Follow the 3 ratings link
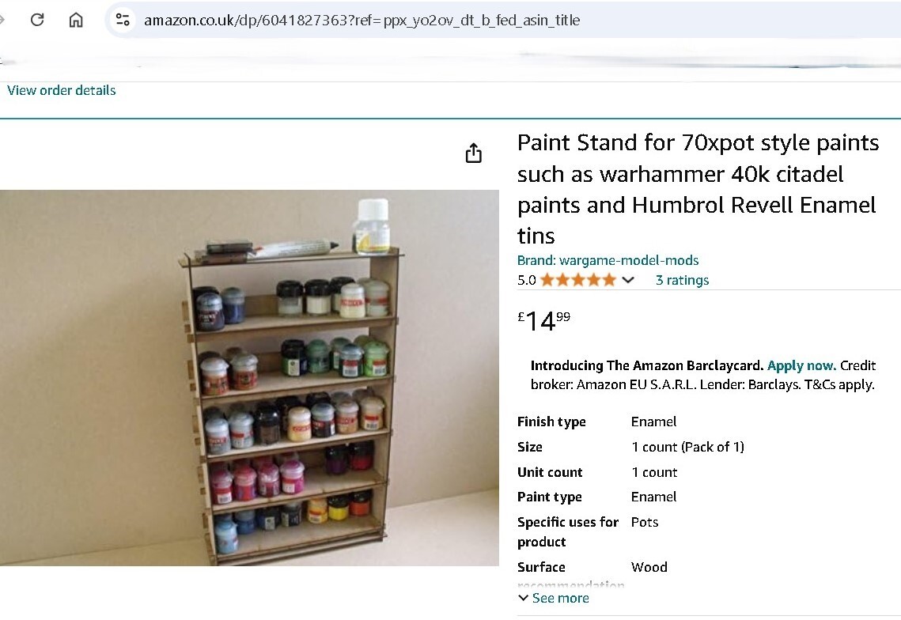 (682, 280)
